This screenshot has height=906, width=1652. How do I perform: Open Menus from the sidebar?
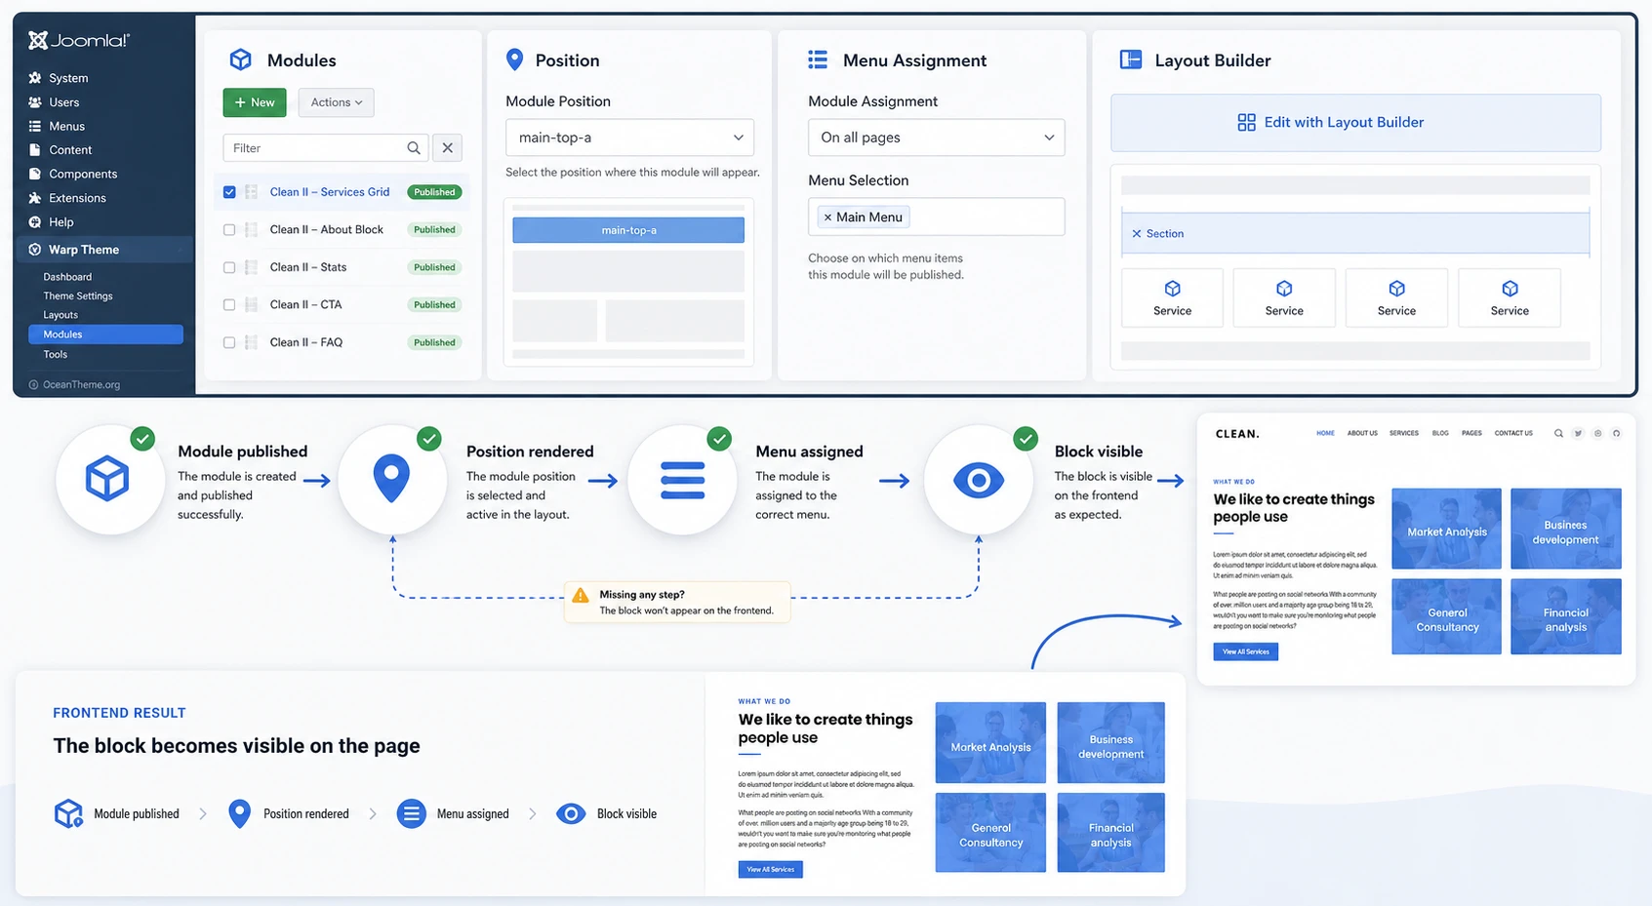point(66,126)
